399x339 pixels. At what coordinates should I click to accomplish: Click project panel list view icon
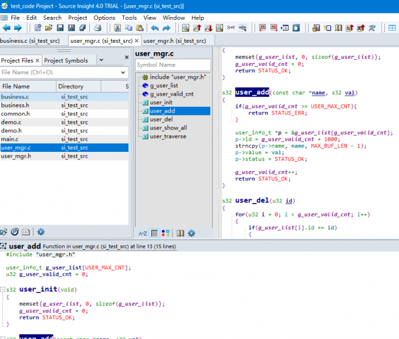click(x=26, y=232)
